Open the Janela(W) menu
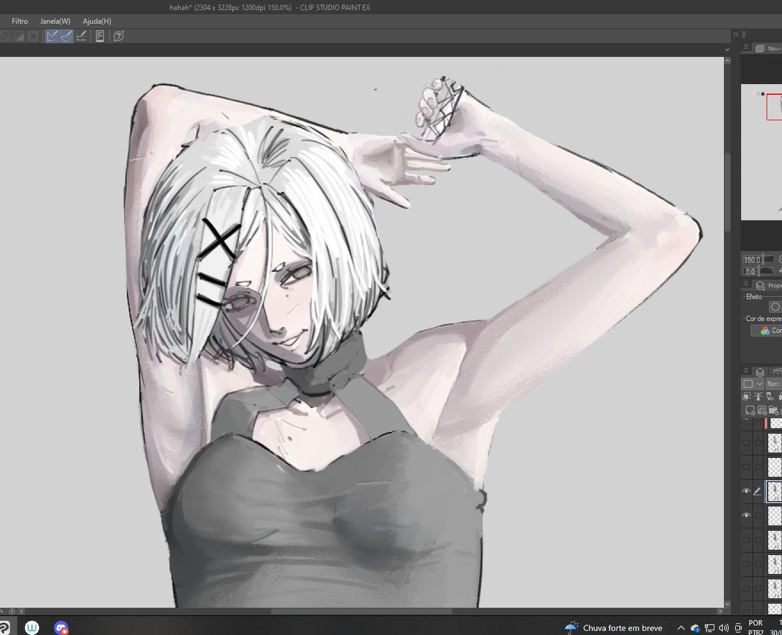The width and height of the screenshot is (782, 635). (x=55, y=21)
